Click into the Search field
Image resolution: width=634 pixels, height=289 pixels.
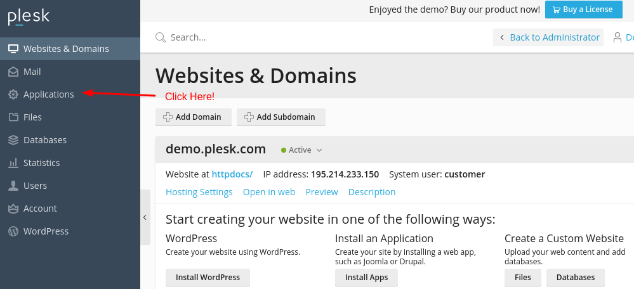254,37
